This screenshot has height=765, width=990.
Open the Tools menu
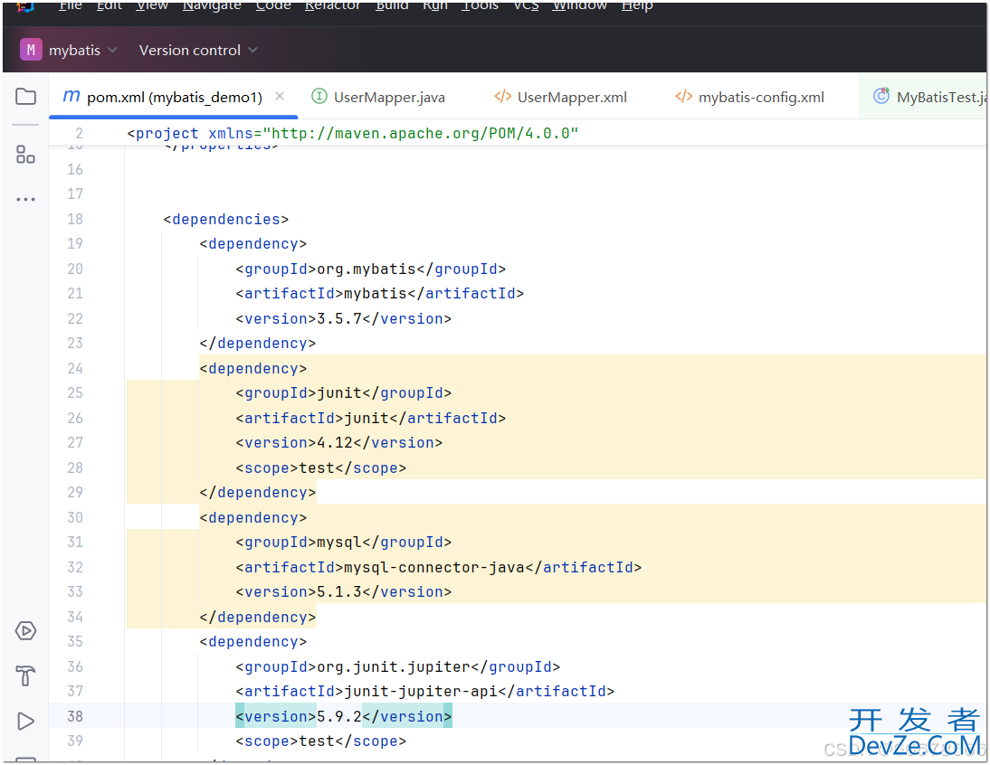pyautogui.click(x=480, y=5)
